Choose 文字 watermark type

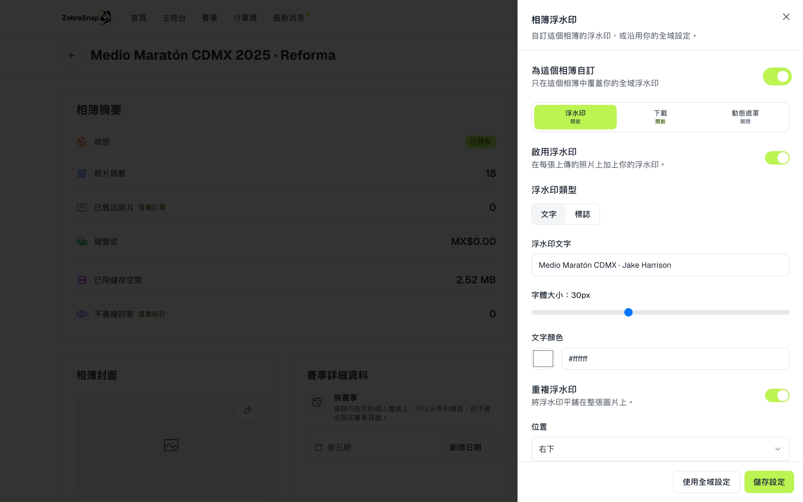[548, 214]
